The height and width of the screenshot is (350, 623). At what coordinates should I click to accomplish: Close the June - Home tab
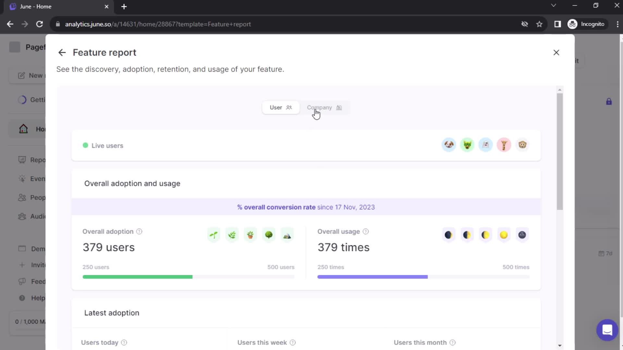coord(106,6)
